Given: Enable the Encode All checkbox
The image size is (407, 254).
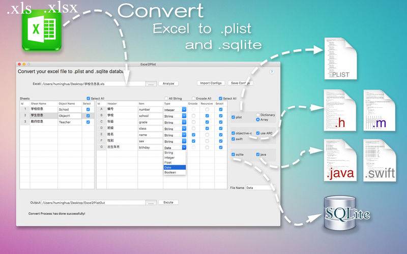Looking at the screenshot, I should point(193,99).
